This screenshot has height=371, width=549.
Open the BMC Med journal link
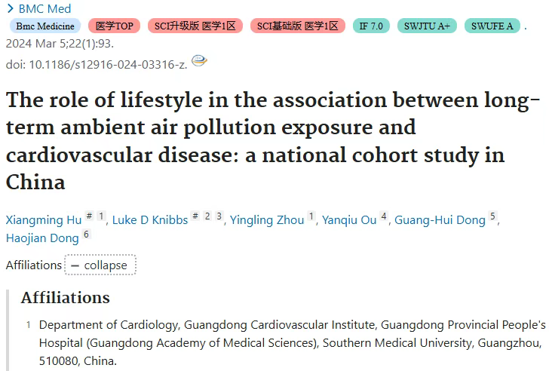coord(44,8)
